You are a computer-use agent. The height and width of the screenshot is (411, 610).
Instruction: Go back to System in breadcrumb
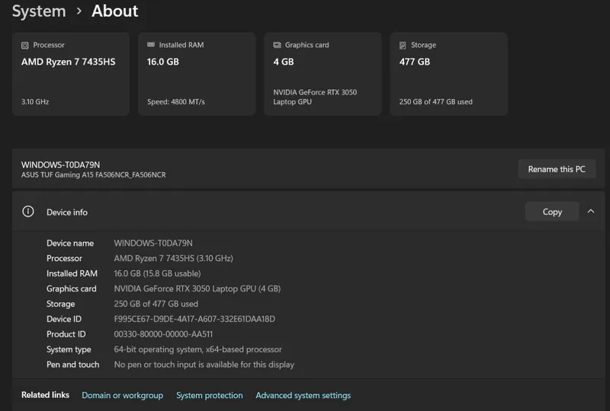point(39,11)
